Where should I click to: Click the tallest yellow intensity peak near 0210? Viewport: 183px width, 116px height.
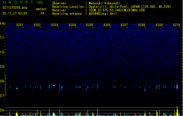coord(177,111)
